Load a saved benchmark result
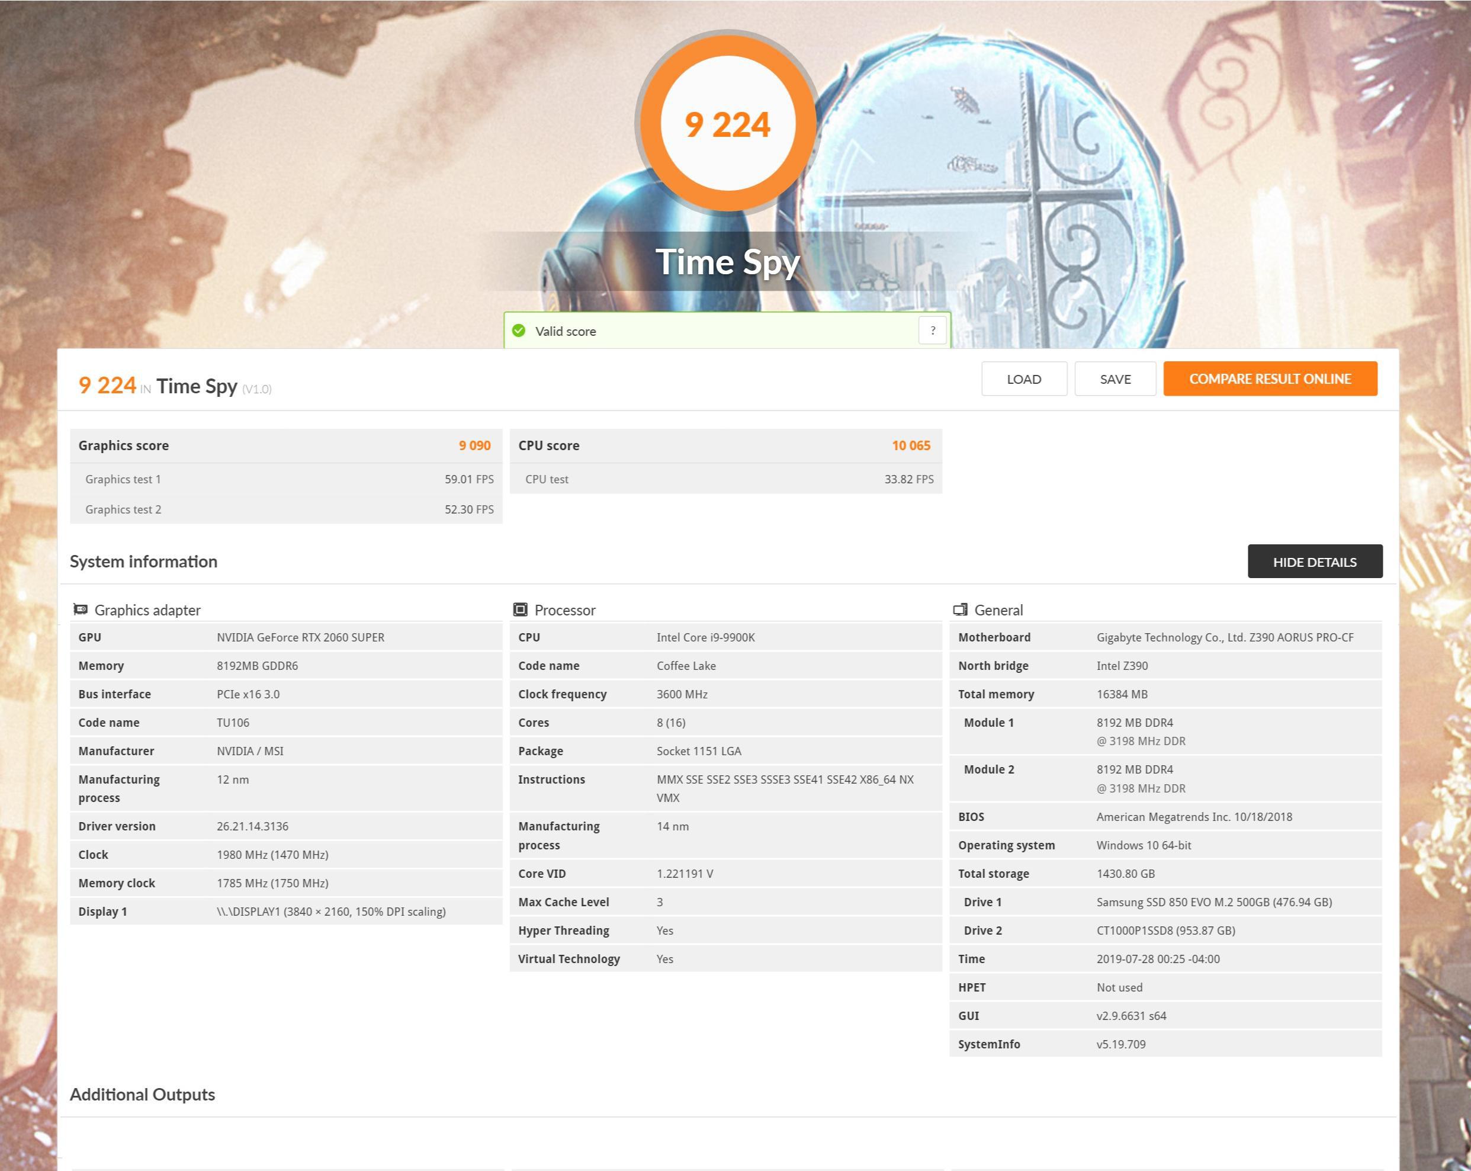 [x=1024, y=378]
